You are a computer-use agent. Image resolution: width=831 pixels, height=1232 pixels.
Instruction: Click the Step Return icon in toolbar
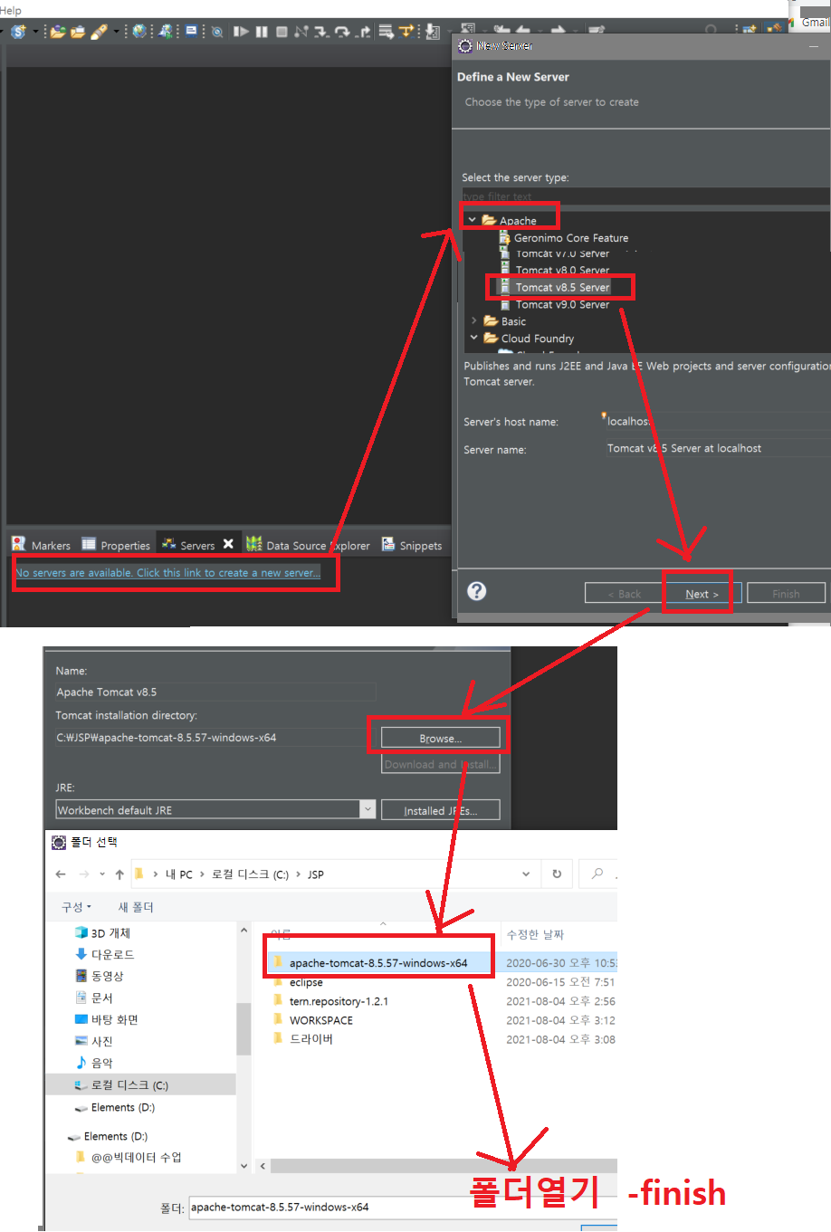(364, 32)
